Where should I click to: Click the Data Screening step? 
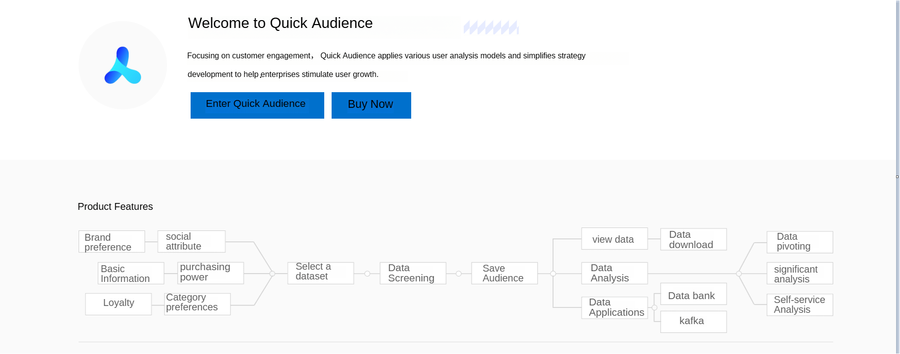tap(413, 273)
